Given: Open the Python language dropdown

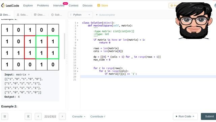Looking at the screenshot, I should pyautogui.click(x=80, y=15).
